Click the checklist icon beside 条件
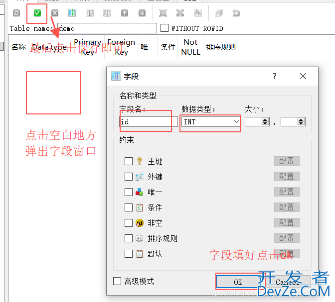Image resolution: width=335 pixels, height=302 pixels. click(140, 207)
